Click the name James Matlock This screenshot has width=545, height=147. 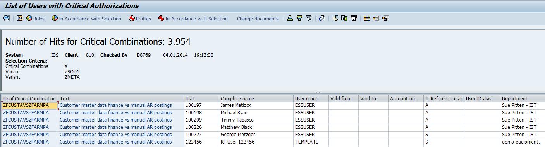tap(236, 105)
